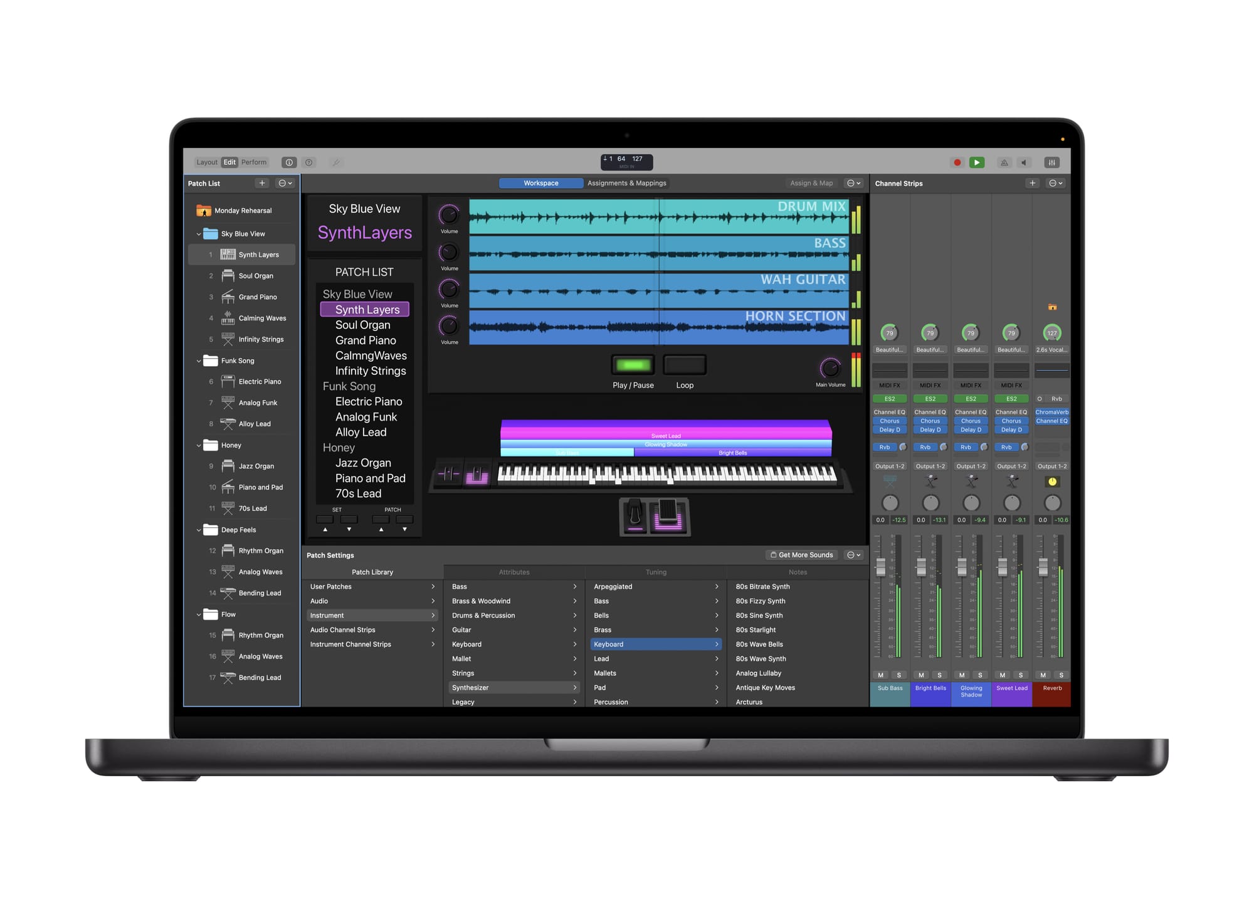The image size is (1254, 899).
Task: Toggle the Play/Pause control in the workspace
Action: pyautogui.click(x=633, y=364)
